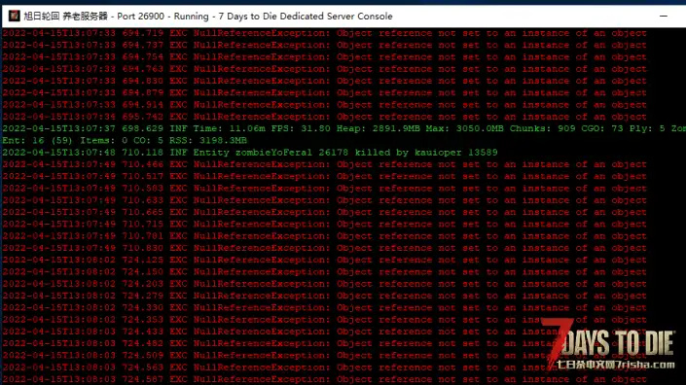
Task: Select the exception line with uptime 724.203
Action: 324,284
